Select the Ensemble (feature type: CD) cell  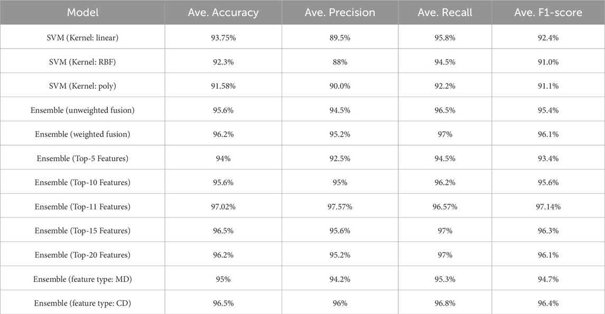click(x=82, y=303)
